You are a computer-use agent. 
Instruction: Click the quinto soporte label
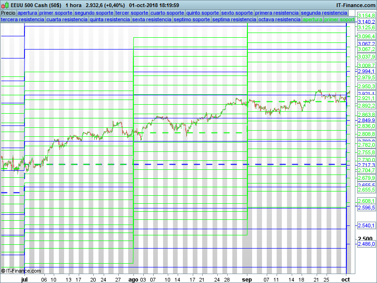203,13
